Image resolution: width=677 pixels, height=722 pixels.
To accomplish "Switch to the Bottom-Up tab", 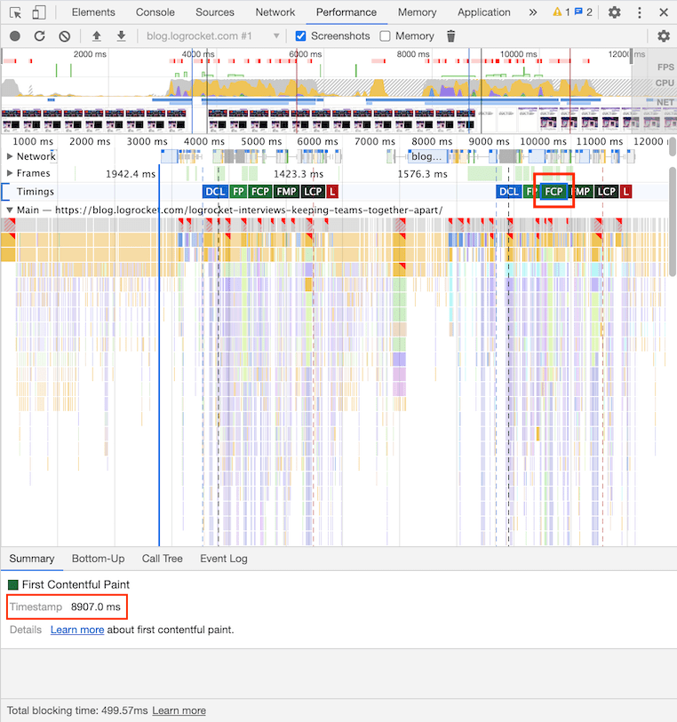I will [x=98, y=559].
